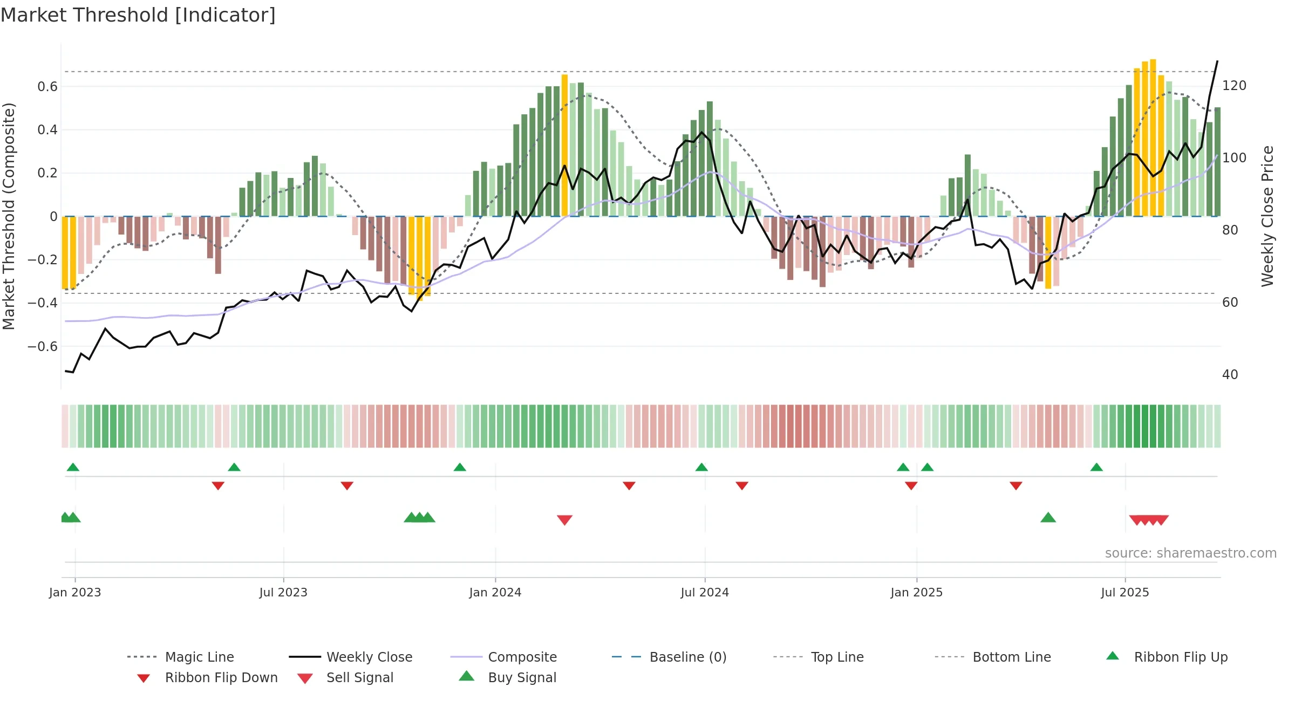
Task: Click the Jan 2024 x-axis label
Action: coord(495,592)
